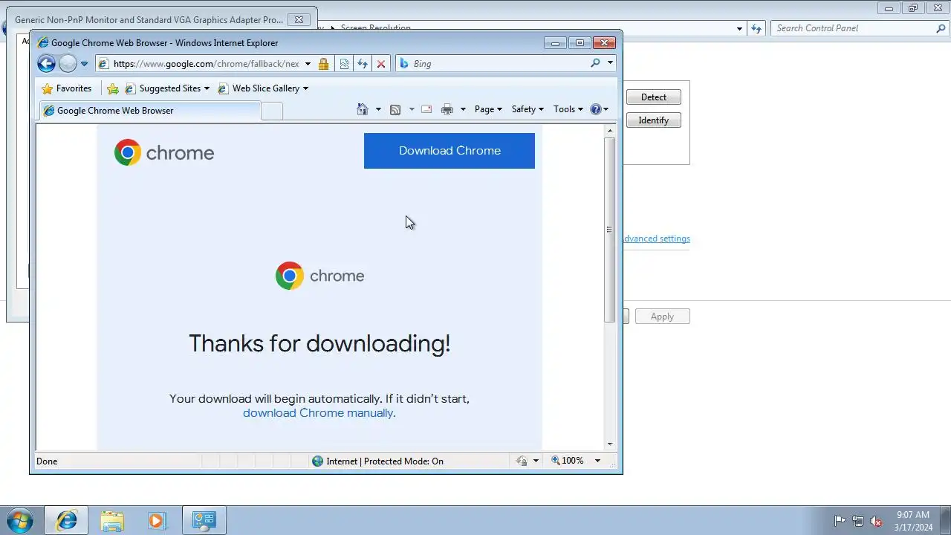Open Windows Explorer folder taskbar icon
Screen dimensions: 951x535
click(112, 520)
